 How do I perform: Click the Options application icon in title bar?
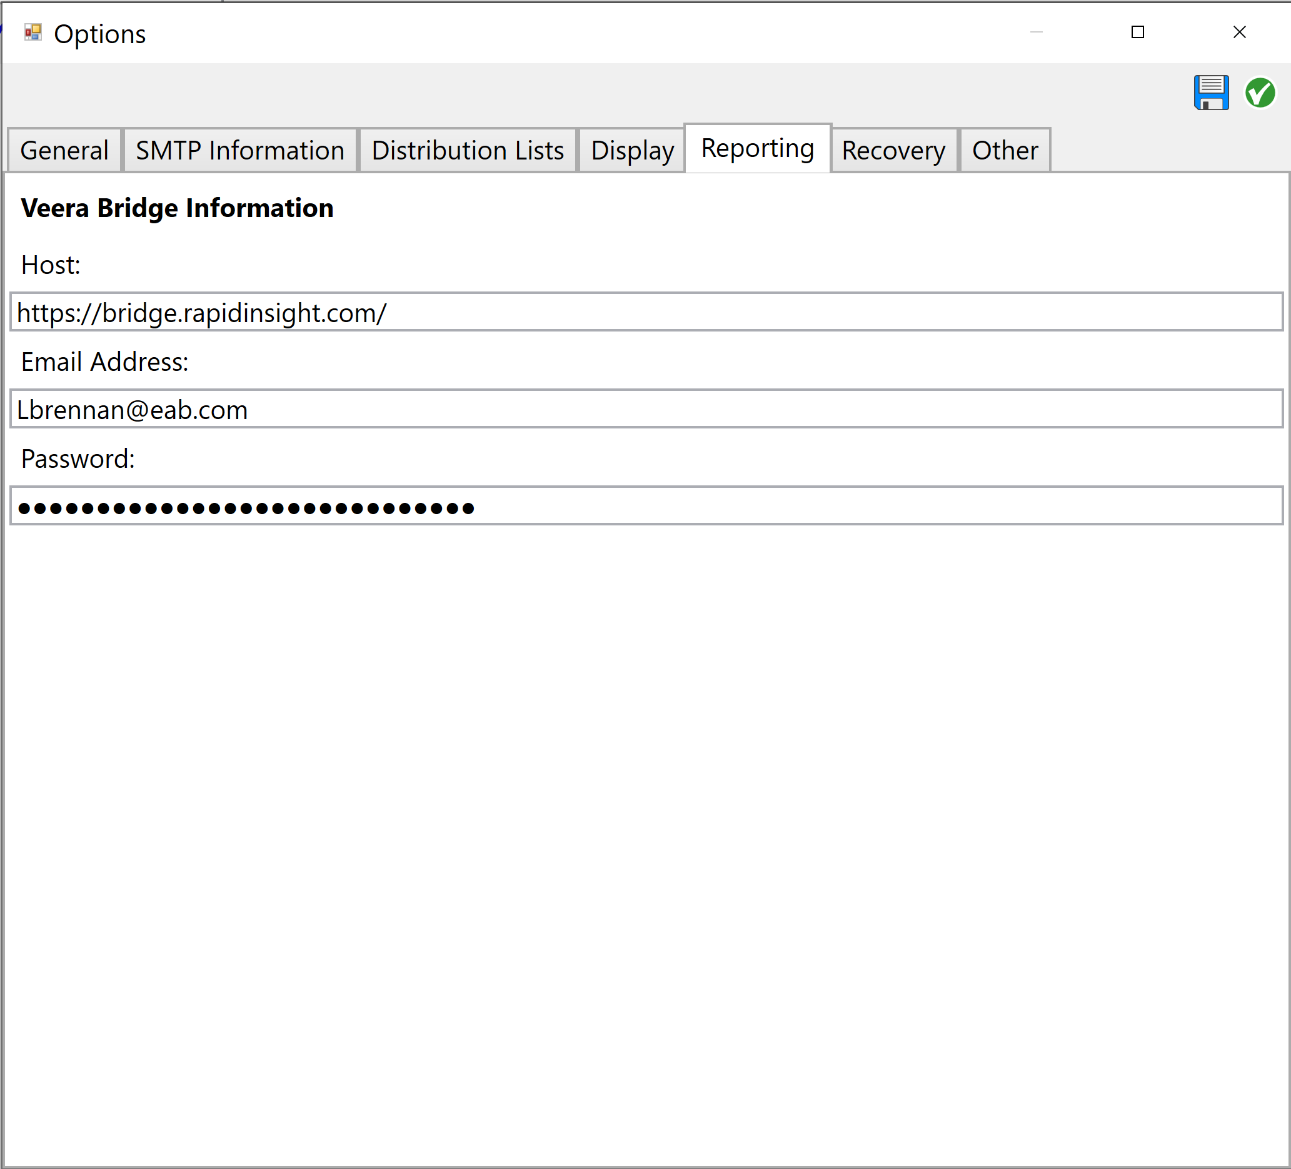(33, 31)
